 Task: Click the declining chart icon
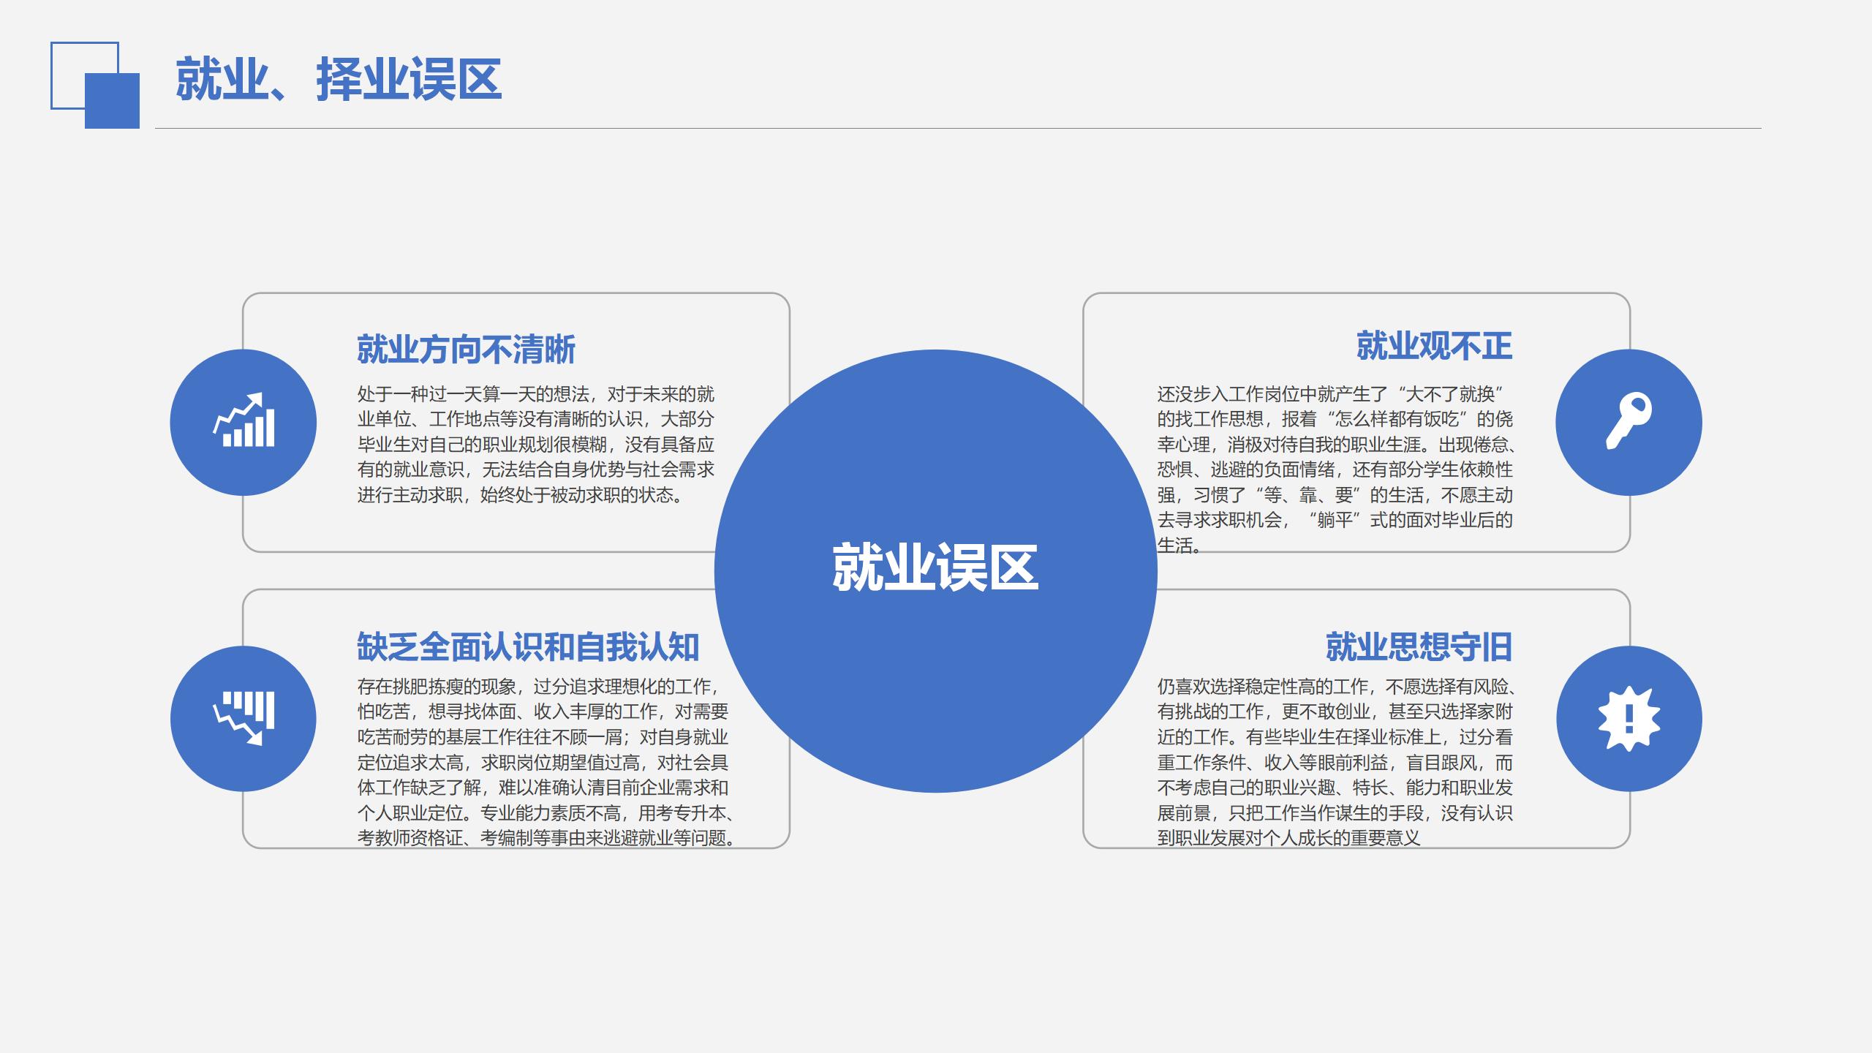click(244, 718)
